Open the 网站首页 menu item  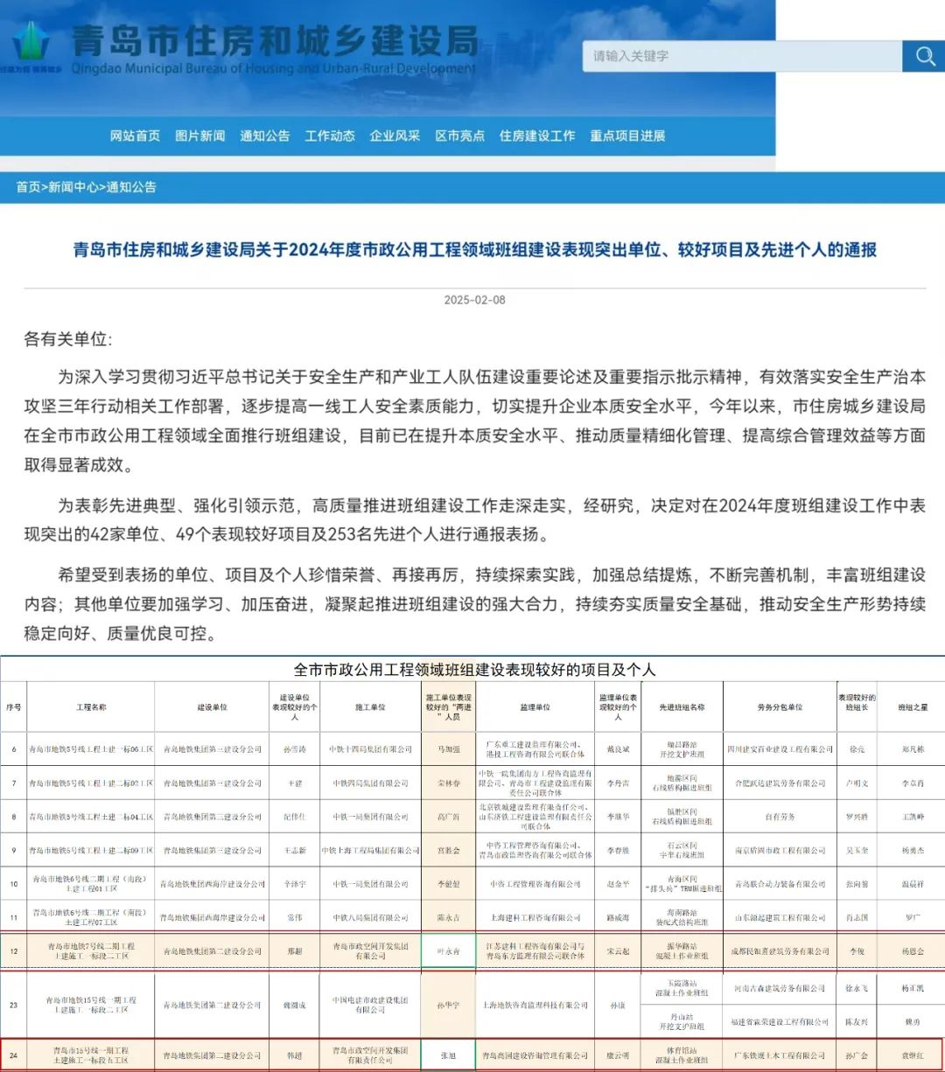tap(135, 136)
